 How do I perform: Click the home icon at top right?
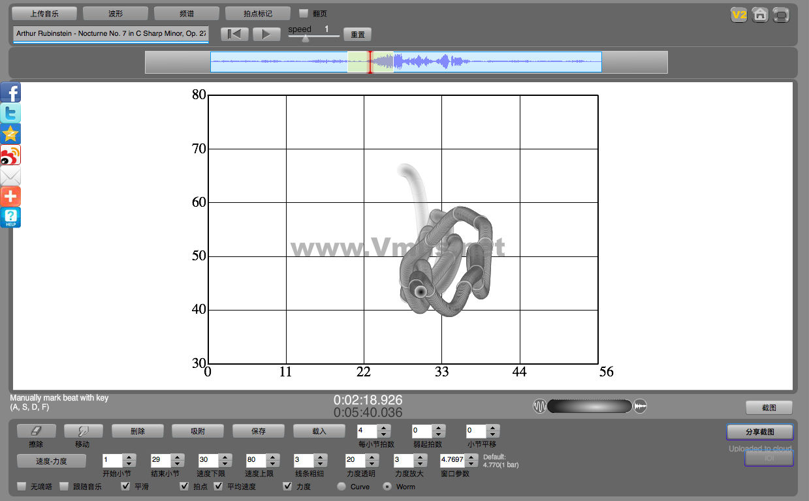click(759, 14)
